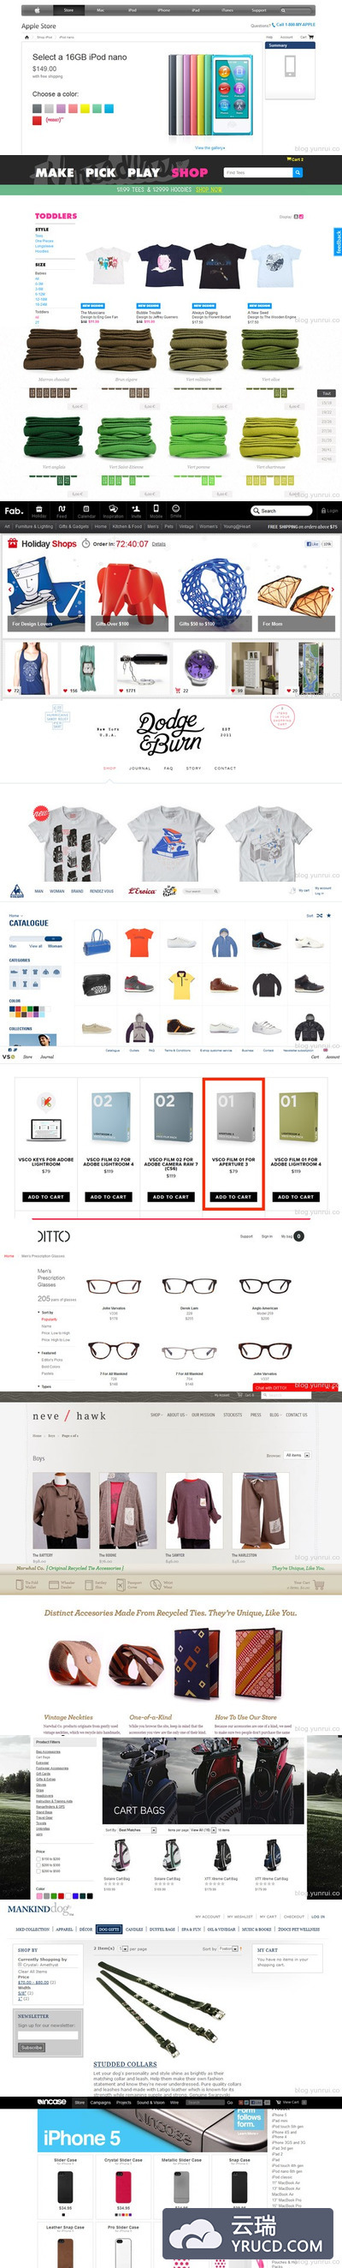Click inside the Fab search field
Viewport: 342px width, 2268px height.
281,510
